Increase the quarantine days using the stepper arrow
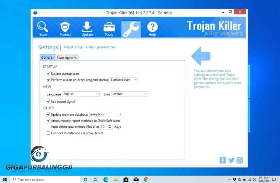 (111, 125)
